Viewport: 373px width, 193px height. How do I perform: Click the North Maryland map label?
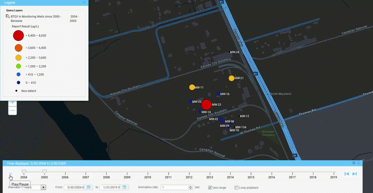click(x=281, y=94)
